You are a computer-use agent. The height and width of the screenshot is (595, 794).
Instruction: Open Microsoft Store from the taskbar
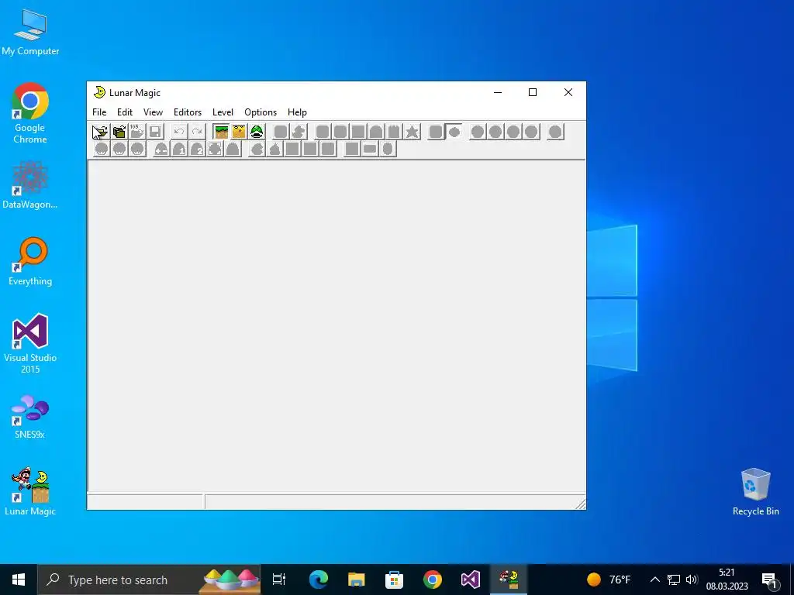tap(394, 580)
